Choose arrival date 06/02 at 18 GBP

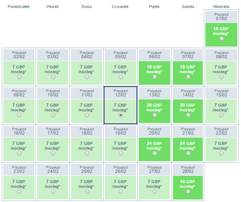[x=155, y=77]
